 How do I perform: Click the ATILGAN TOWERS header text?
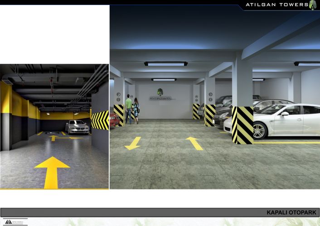[x=277, y=5]
